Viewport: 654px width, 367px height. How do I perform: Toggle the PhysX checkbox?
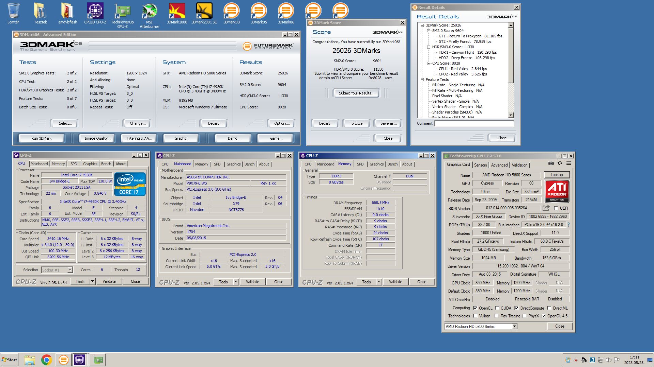525,316
